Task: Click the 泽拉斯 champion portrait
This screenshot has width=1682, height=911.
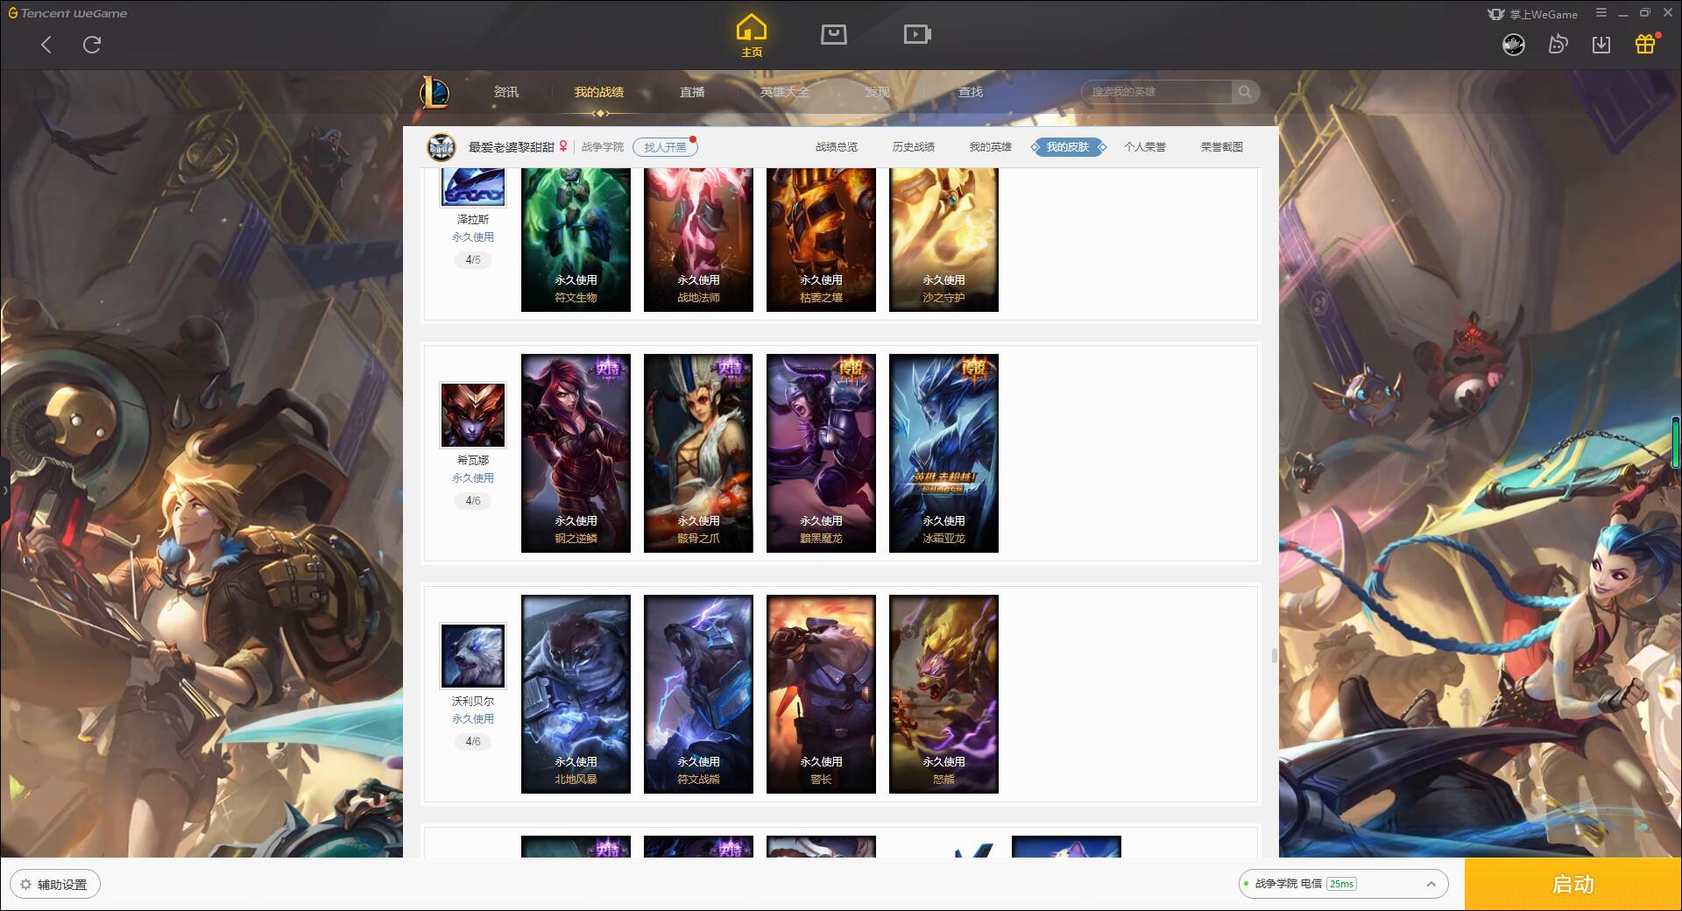Action: point(473,187)
